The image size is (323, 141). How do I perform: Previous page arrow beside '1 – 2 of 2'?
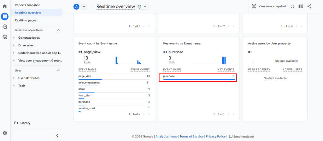(228, 26)
